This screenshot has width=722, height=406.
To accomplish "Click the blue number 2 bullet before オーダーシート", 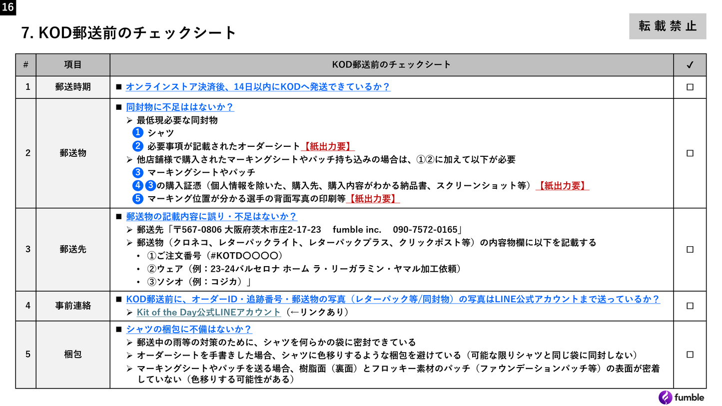I will pyautogui.click(x=138, y=146).
